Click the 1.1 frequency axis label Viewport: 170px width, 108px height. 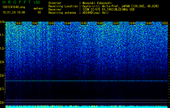2,35
